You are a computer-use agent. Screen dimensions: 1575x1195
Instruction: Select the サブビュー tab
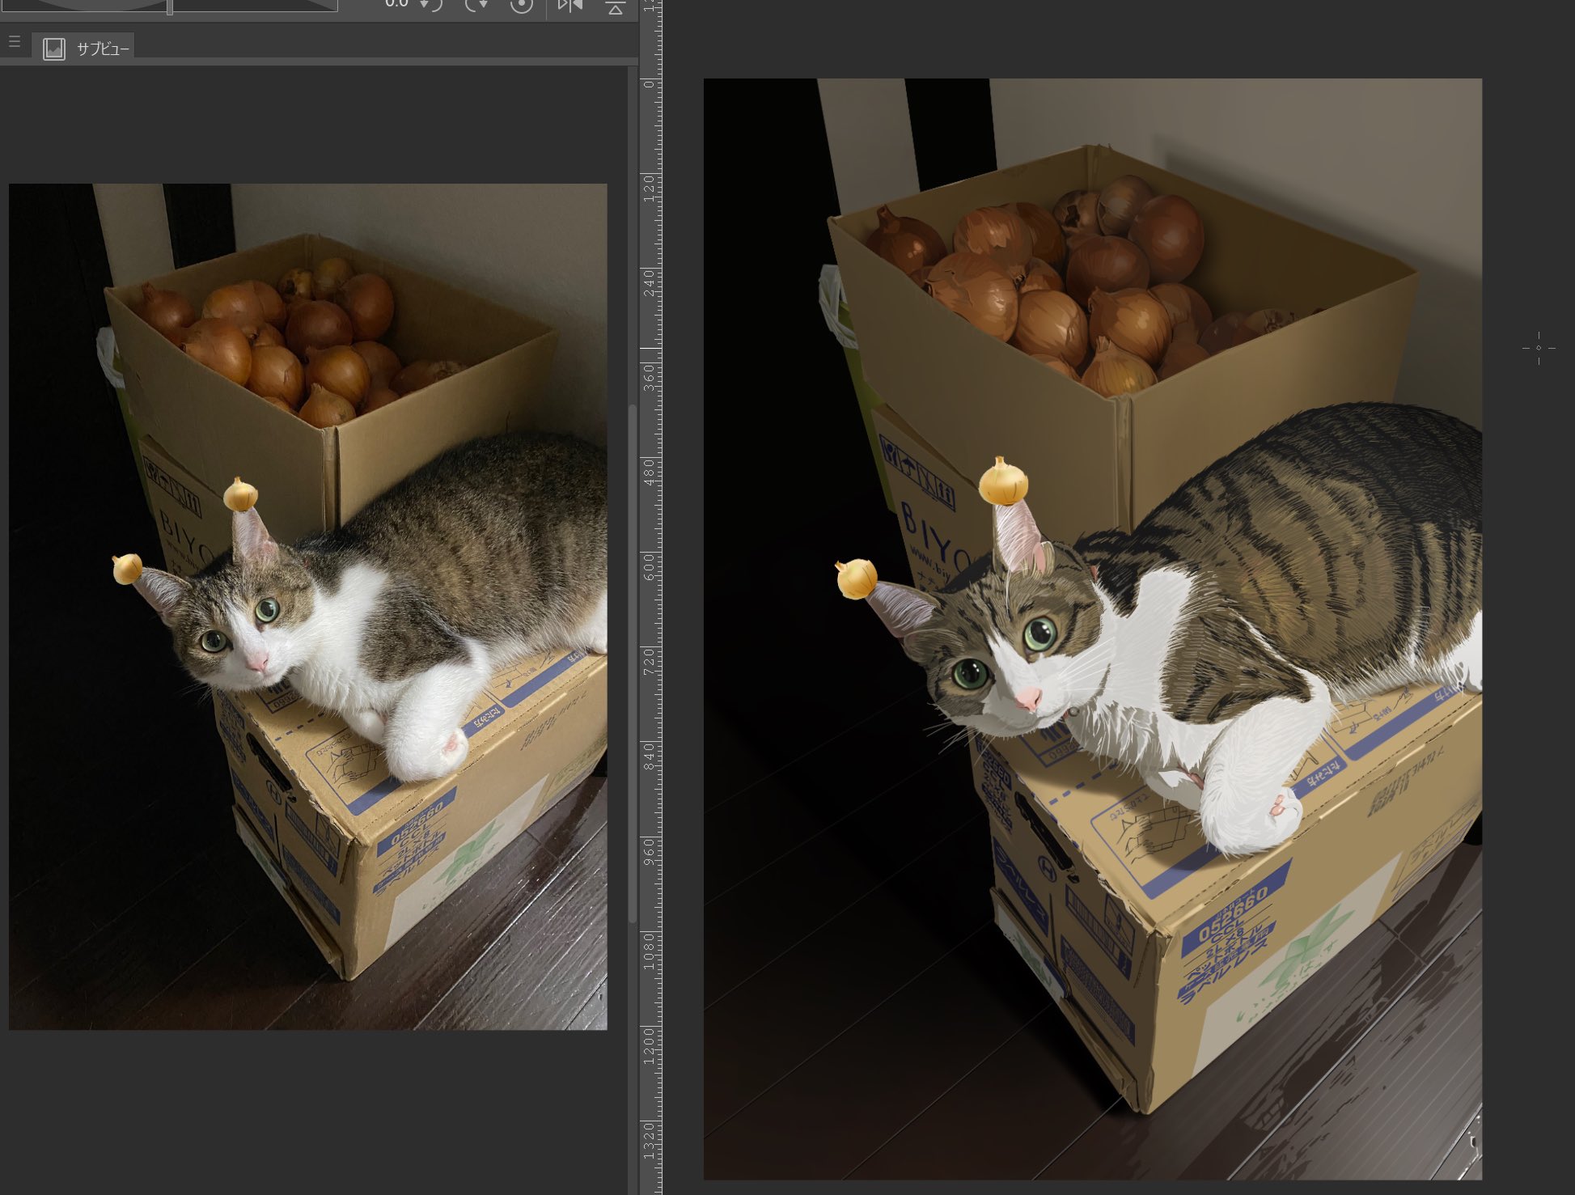87,49
